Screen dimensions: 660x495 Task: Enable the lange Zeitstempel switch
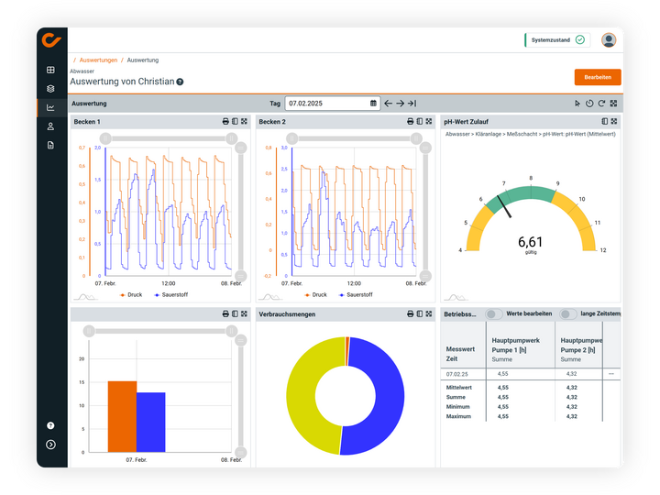(x=568, y=313)
